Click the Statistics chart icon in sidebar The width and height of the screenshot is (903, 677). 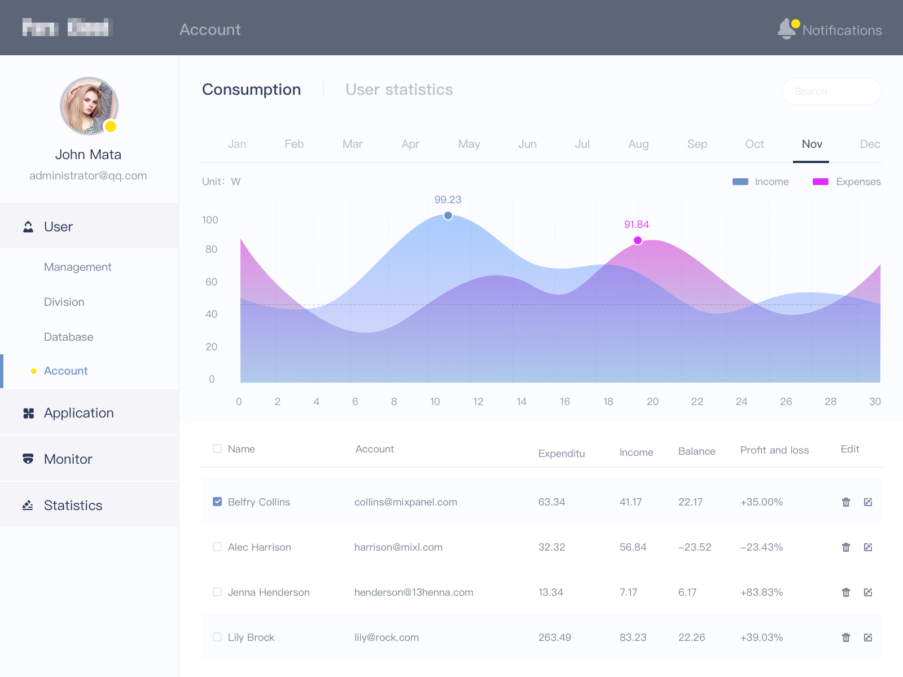click(x=28, y=505)
